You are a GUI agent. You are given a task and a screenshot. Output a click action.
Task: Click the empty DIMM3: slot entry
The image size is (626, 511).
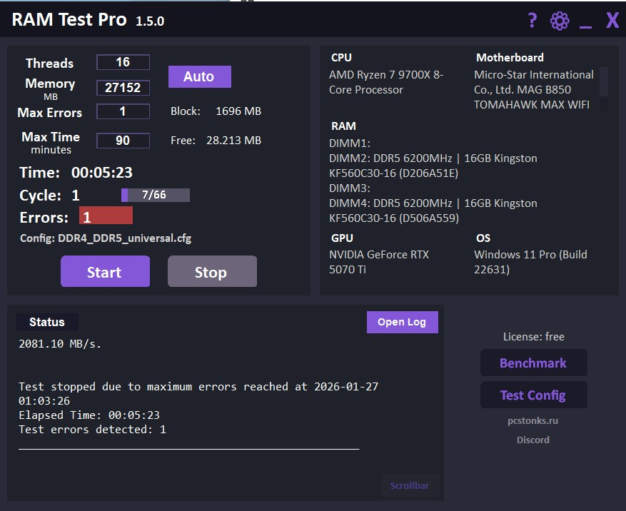point(349,188)
